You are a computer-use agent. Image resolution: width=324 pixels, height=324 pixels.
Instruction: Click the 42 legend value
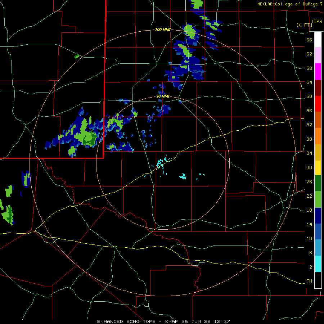[x=309, y=125]
